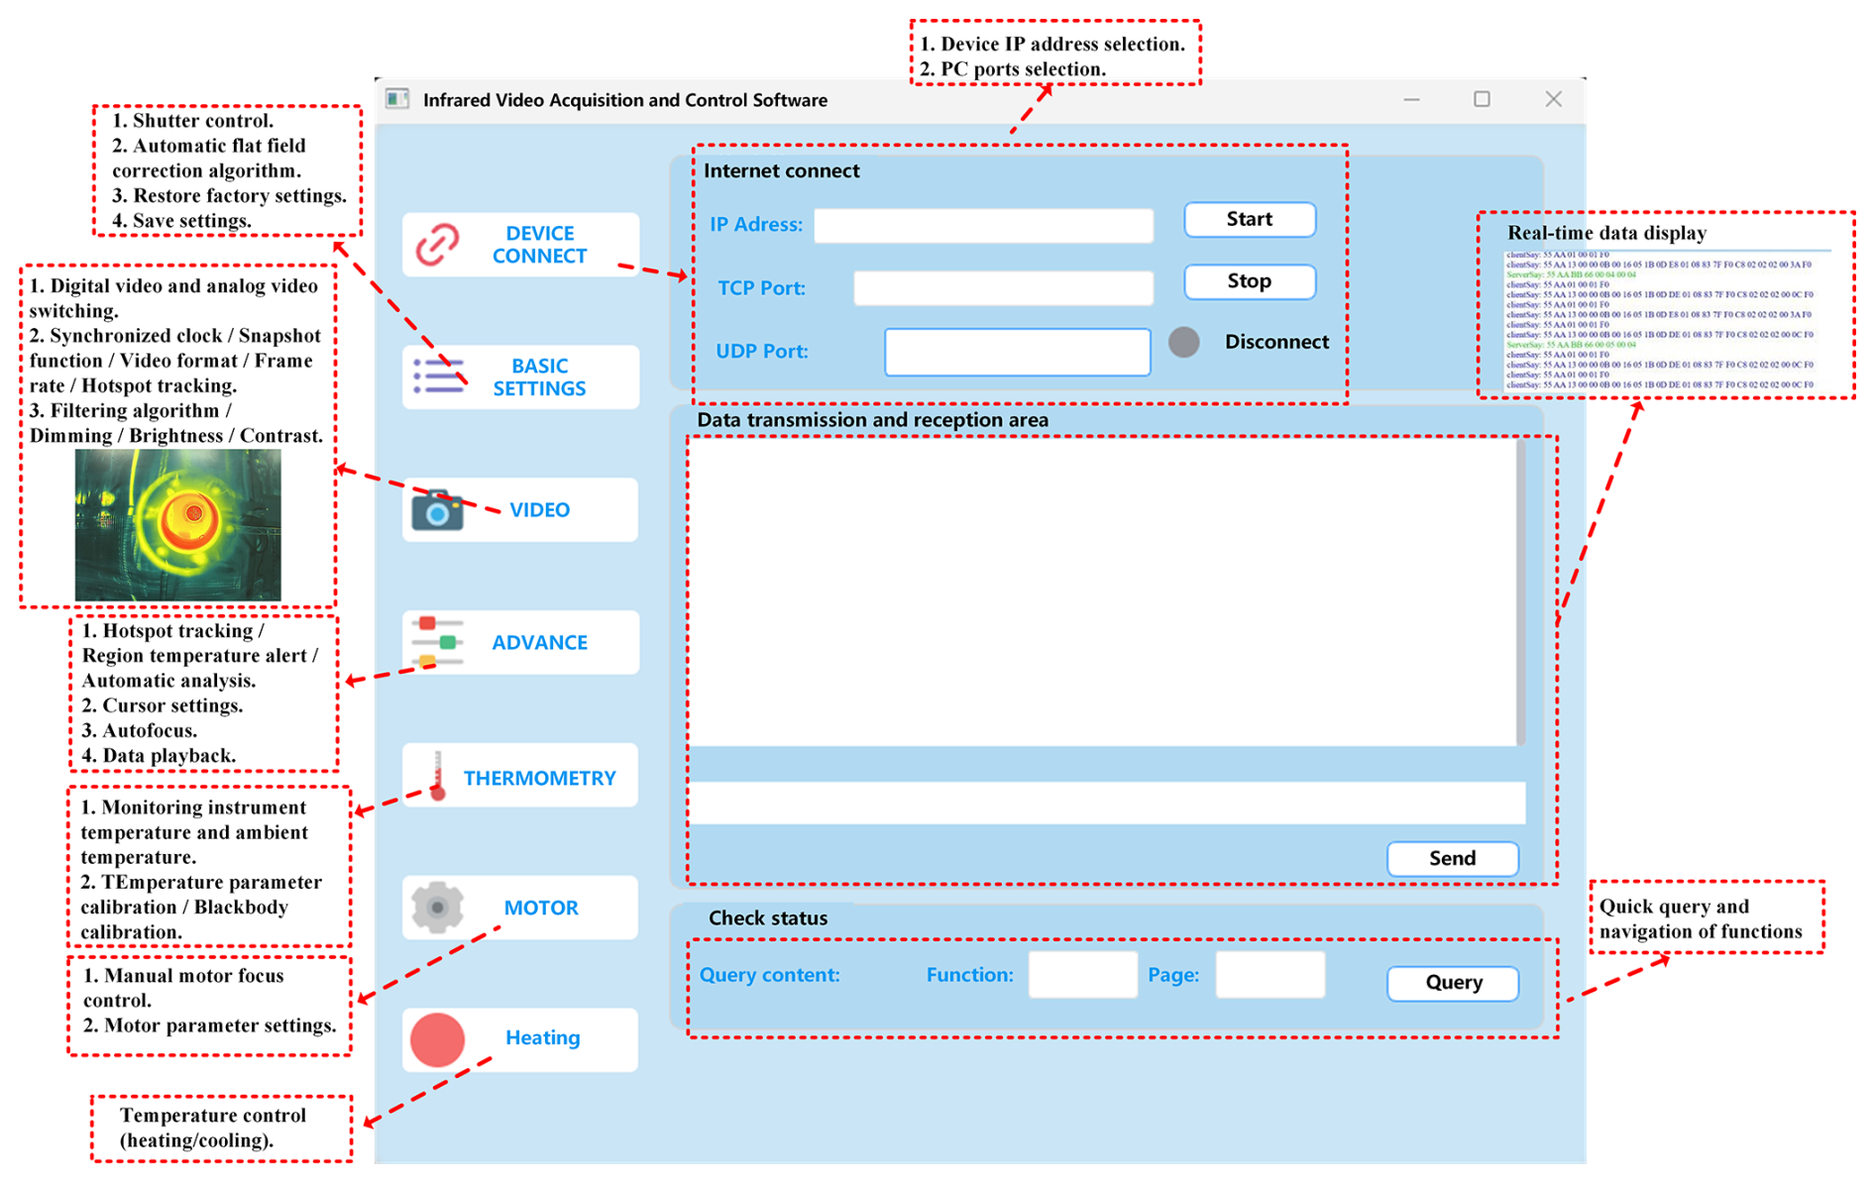Click the Function query field
Viewport: 1875px width, 1183px height.
[x=1082, y=975]
